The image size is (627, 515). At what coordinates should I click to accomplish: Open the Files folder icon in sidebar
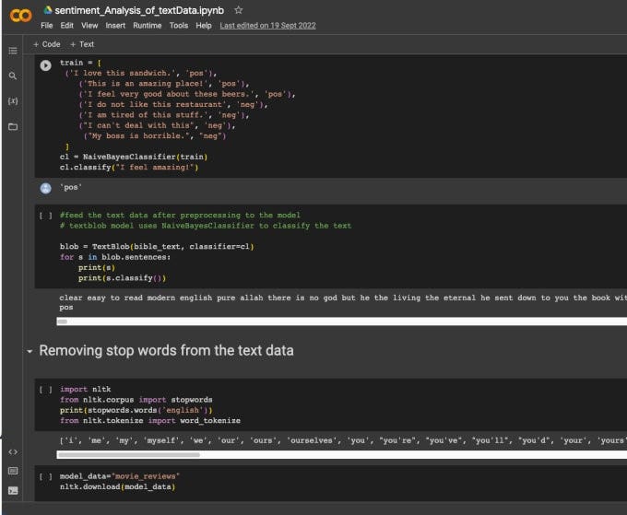point(13,126)
